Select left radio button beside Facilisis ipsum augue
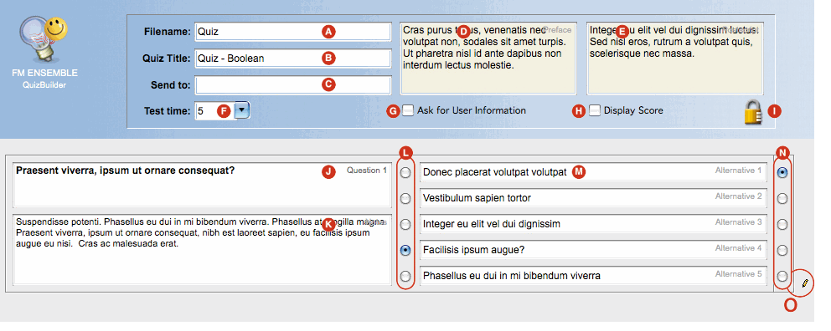The image size is (831, 331). click(x=405, y=251)
